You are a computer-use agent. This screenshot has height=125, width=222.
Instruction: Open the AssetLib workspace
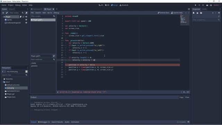[x=124, y=5]
